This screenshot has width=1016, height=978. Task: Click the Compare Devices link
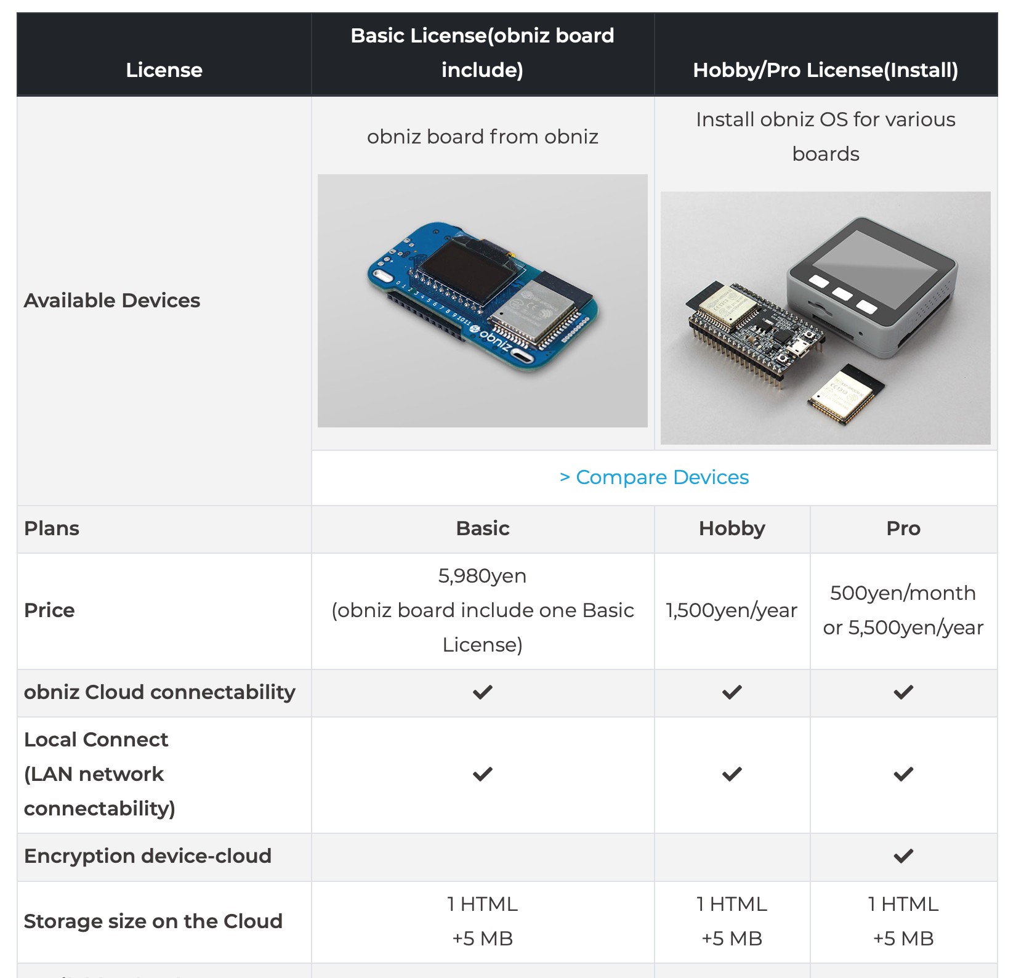pyautogui.click(x=655, y=477)
